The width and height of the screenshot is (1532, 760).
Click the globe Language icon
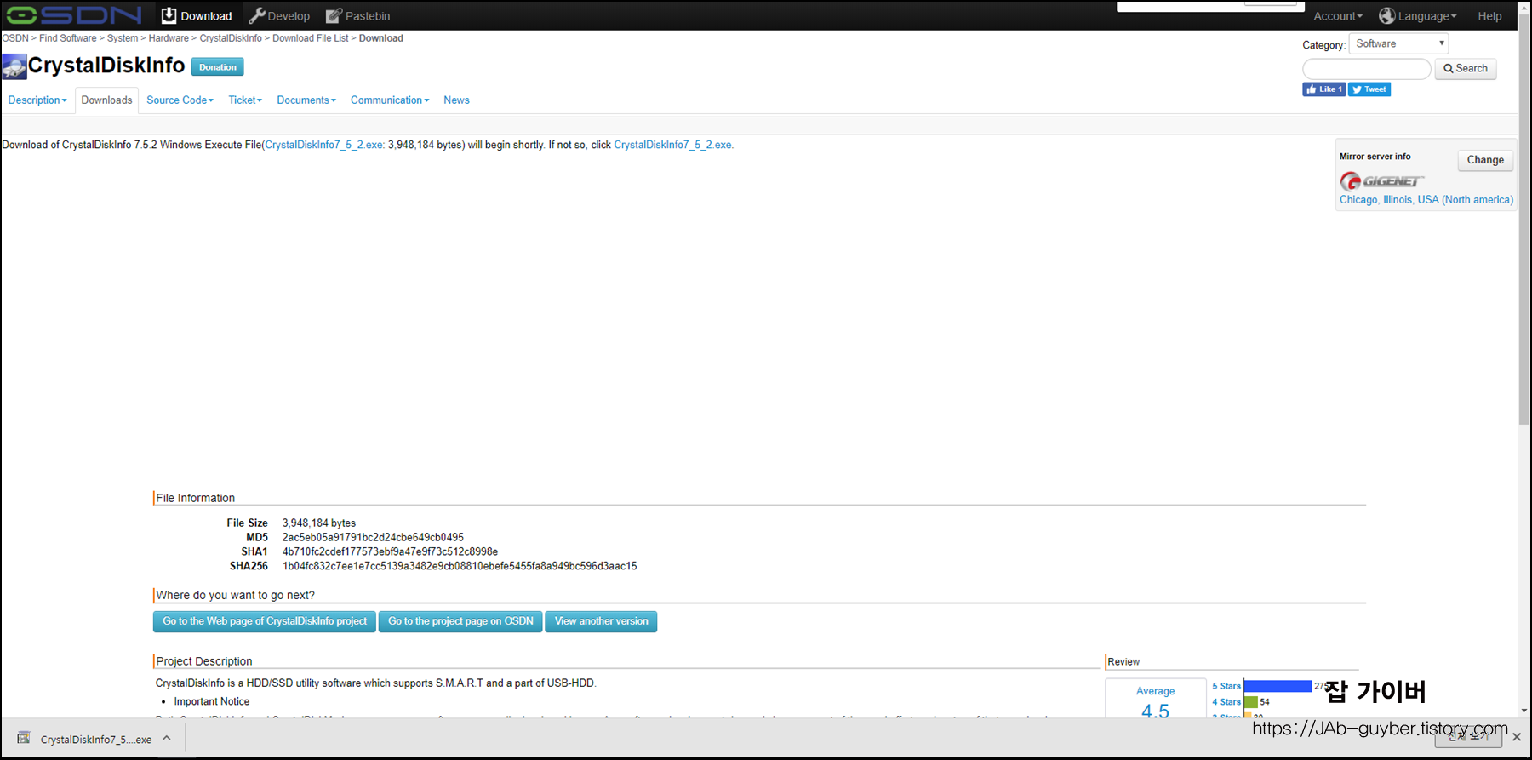click(1387, 15)
